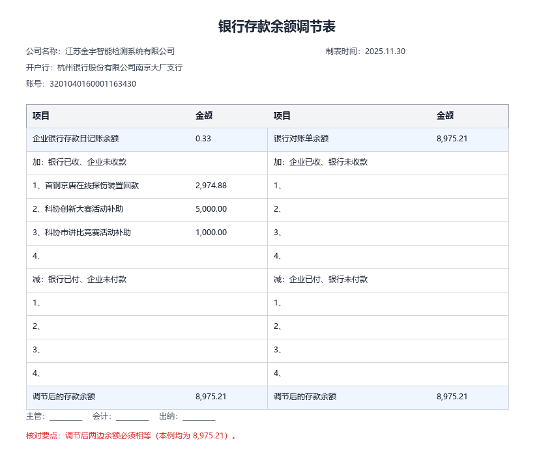Click the 出纳 signature blank line
The height and width of the screenshot is (469, 554).
[199, 418]
